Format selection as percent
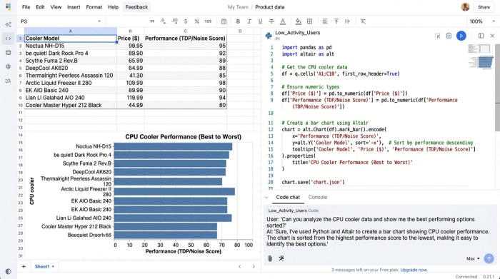 click(196, 21)
